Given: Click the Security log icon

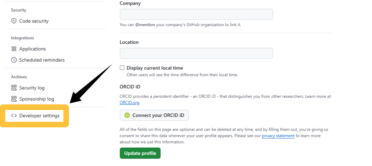Looking at the screenshot, I should coord(14,88).
